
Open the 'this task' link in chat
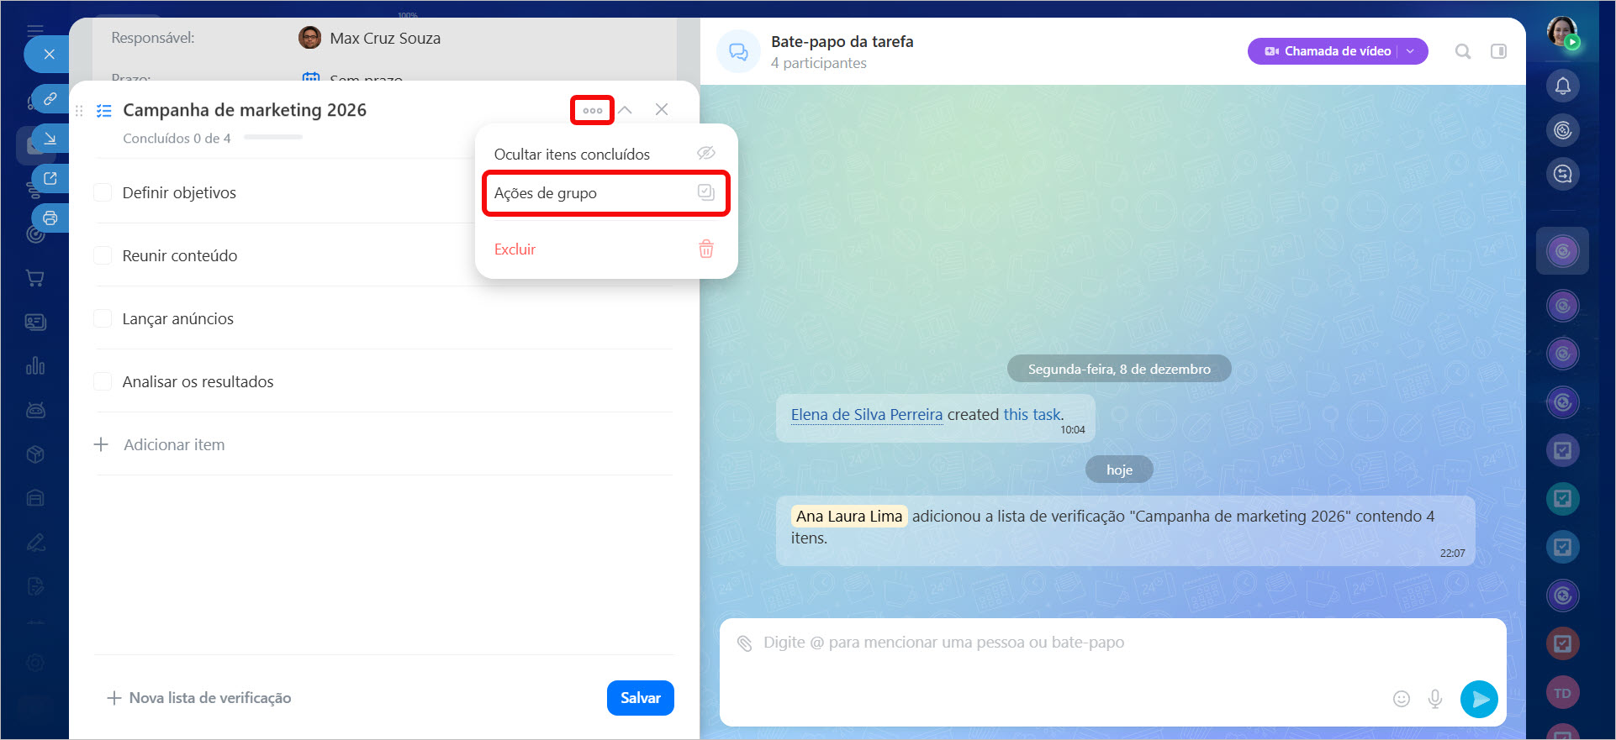click(x=1032, y=414)
